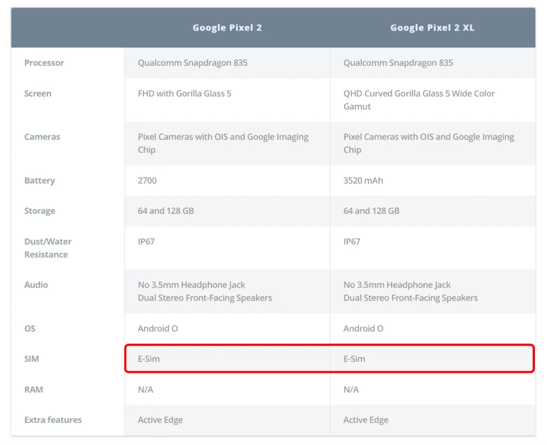Image resolution: width=547 pixels, height=445 pixels.
Task: Click the Google Pixel 2 XL column header
Action: pos(432,27)
